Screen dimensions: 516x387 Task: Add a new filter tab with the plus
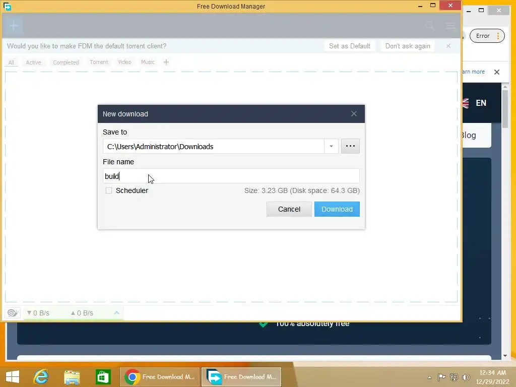[166, 62]
